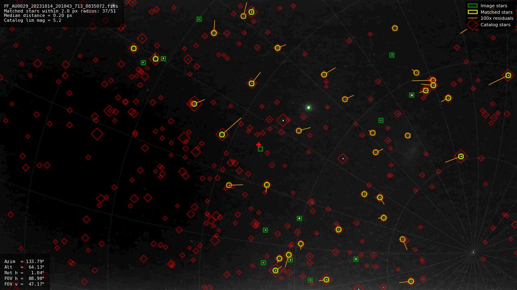The image size is (517, 290).
Task: Click the FITS file name text
Action: tap(61, 6)
